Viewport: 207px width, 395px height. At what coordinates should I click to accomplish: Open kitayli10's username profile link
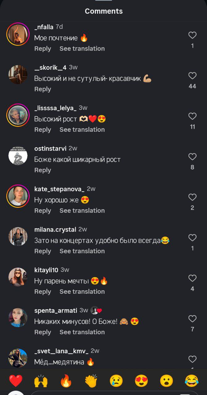[46, 270]
